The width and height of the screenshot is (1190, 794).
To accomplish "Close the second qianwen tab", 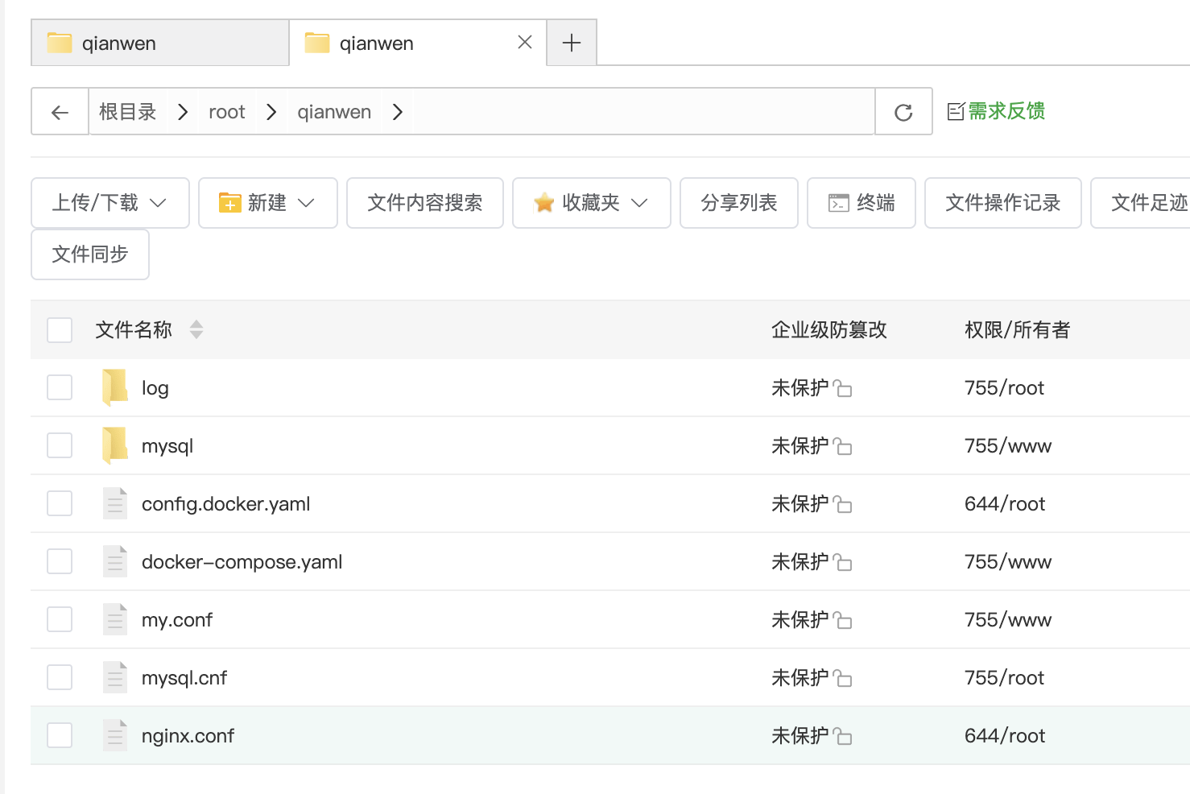I will pyautogui.click(x=525, y=42).
